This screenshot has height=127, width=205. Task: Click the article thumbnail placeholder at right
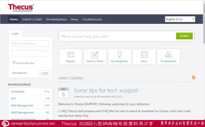coord(189,93)
